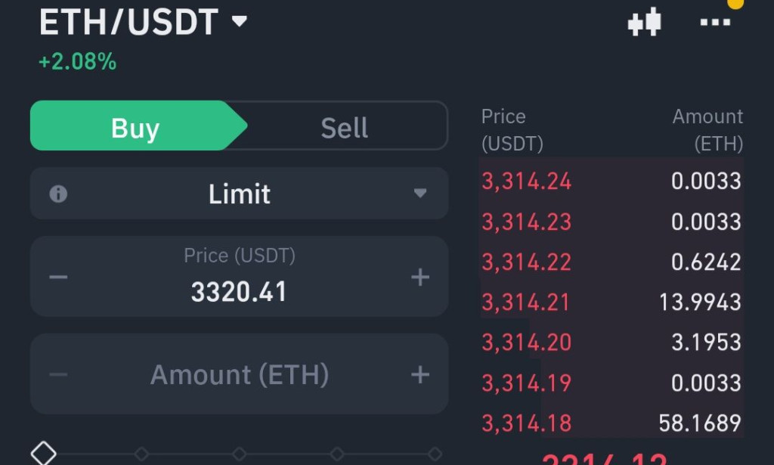Open the more options menu
Image resolution: width=774 pixels, height=465 pixels.
715,23
